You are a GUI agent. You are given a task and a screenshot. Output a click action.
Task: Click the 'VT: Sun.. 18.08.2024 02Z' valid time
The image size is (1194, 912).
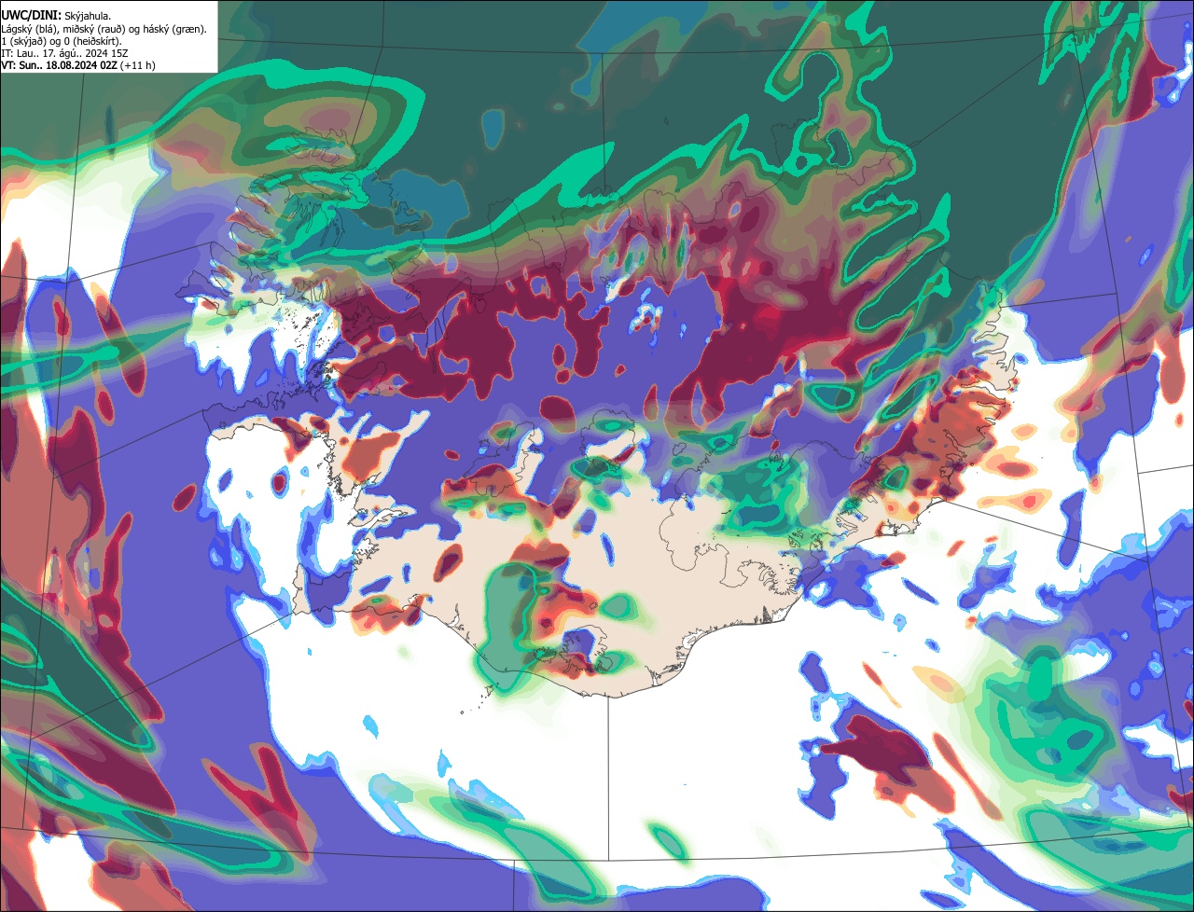59,65
